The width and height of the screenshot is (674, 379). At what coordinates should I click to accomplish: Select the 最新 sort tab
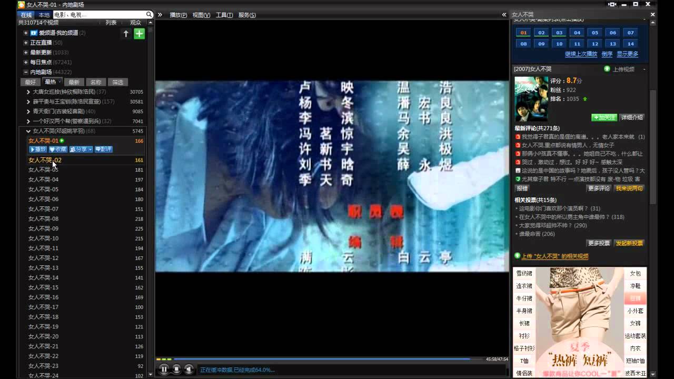click(x=74, y=82)
